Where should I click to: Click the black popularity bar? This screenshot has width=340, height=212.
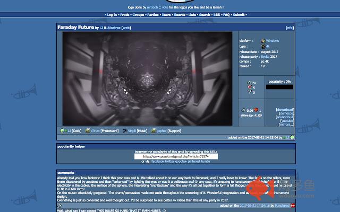coord(279,87)
